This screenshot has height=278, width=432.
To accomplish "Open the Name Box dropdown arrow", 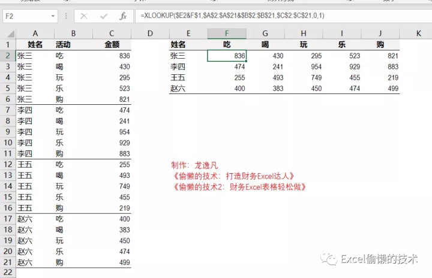I will coord(53,16).
